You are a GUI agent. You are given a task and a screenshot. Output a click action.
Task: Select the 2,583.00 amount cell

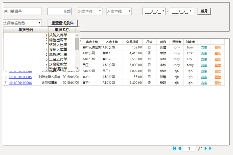[132, 59]
